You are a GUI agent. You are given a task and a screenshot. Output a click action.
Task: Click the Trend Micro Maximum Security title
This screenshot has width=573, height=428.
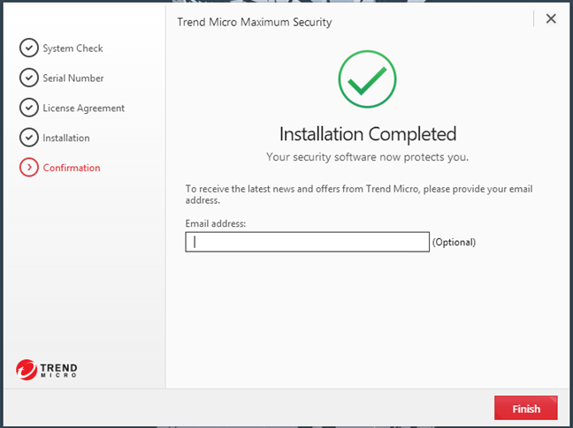click(x=255, y=22)
